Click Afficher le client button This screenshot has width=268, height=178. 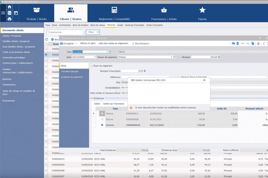coord(88,44)
